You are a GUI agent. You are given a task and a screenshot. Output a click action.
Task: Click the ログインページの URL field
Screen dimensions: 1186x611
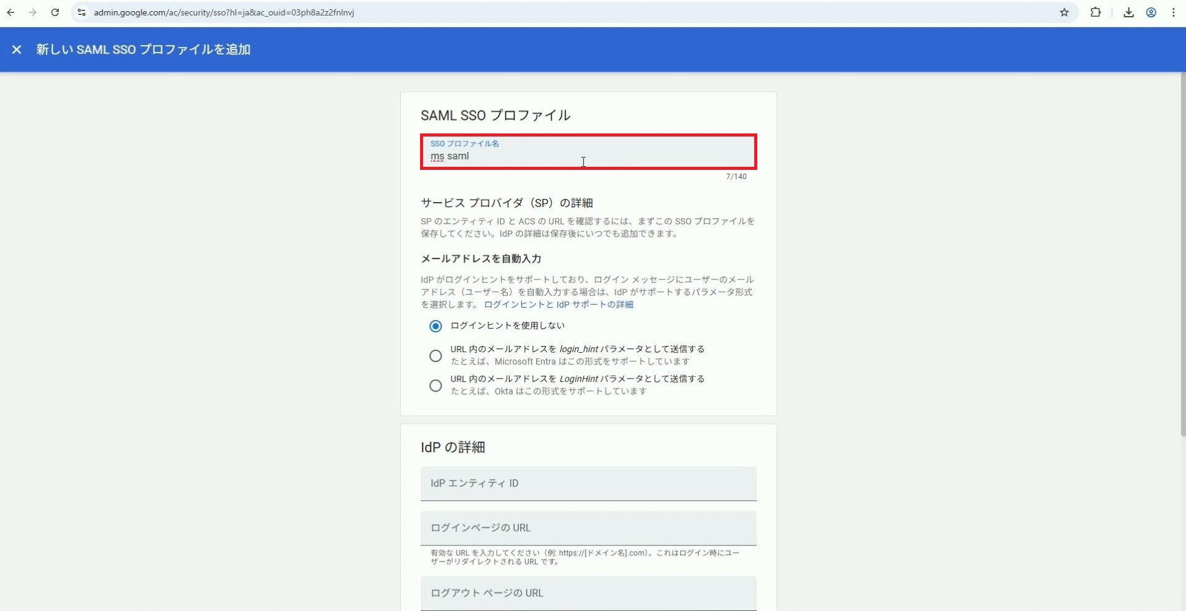[588, 528]
